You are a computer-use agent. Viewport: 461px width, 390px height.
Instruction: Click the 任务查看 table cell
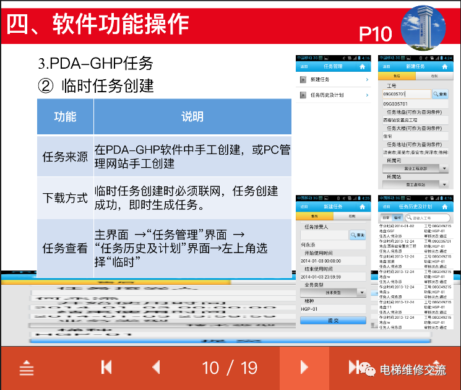[65, 248]
